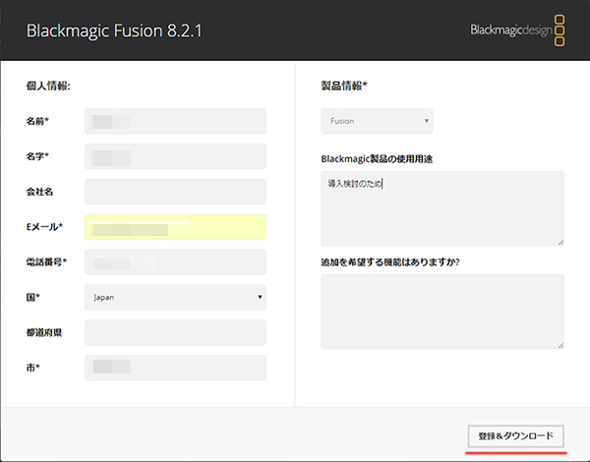Image resolution: width=590 pixels, height=462 pixels.
Task: Grab the resize handle of the usage textarea
Action: 560,241
